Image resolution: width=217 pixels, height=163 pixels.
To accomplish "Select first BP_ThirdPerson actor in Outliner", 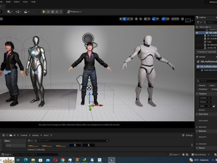I will [211, 36].
